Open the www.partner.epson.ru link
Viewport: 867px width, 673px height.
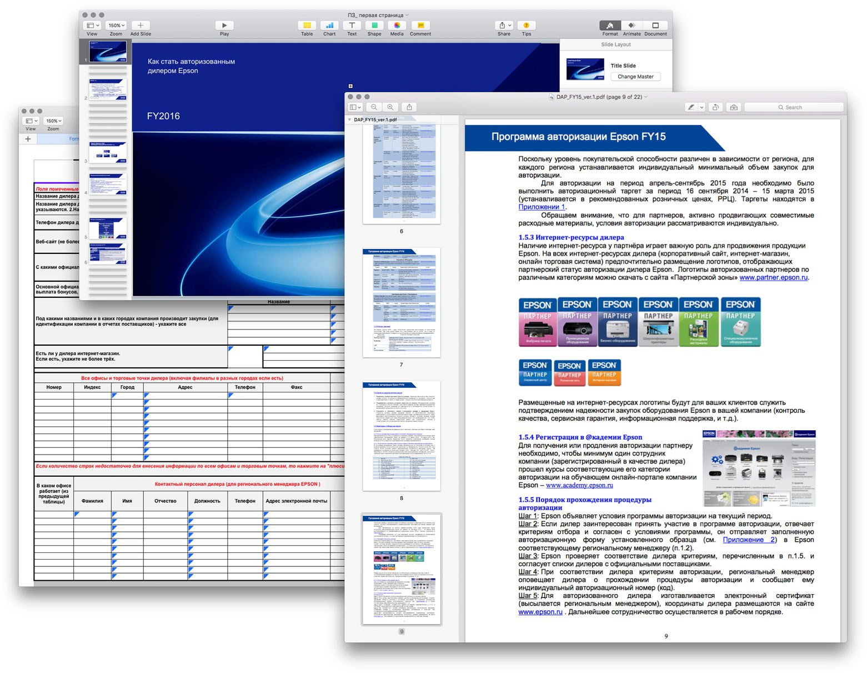pyautogui.click(x=773, y=277)
